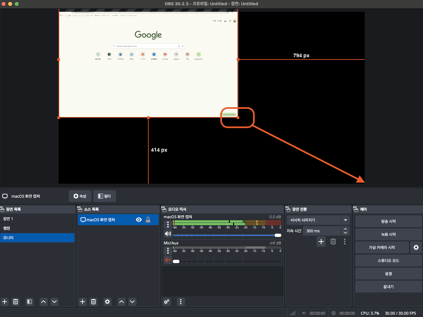423x317 pixels.
Task: Add a transition with plus button
Action: click(321, 242)
